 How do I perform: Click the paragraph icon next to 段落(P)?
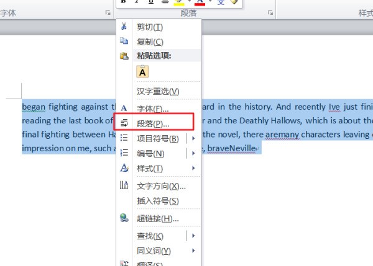pos(124,123)
